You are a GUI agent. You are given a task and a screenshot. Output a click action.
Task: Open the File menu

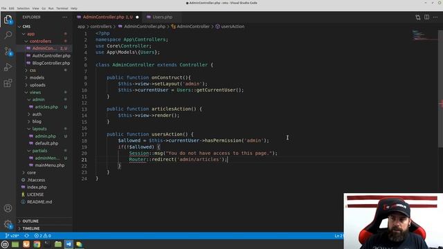(3, 8)
